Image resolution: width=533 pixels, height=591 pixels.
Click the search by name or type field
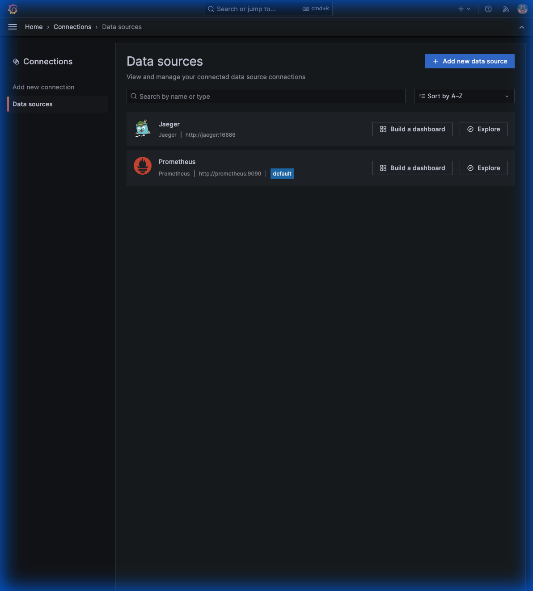pos(266,96)
